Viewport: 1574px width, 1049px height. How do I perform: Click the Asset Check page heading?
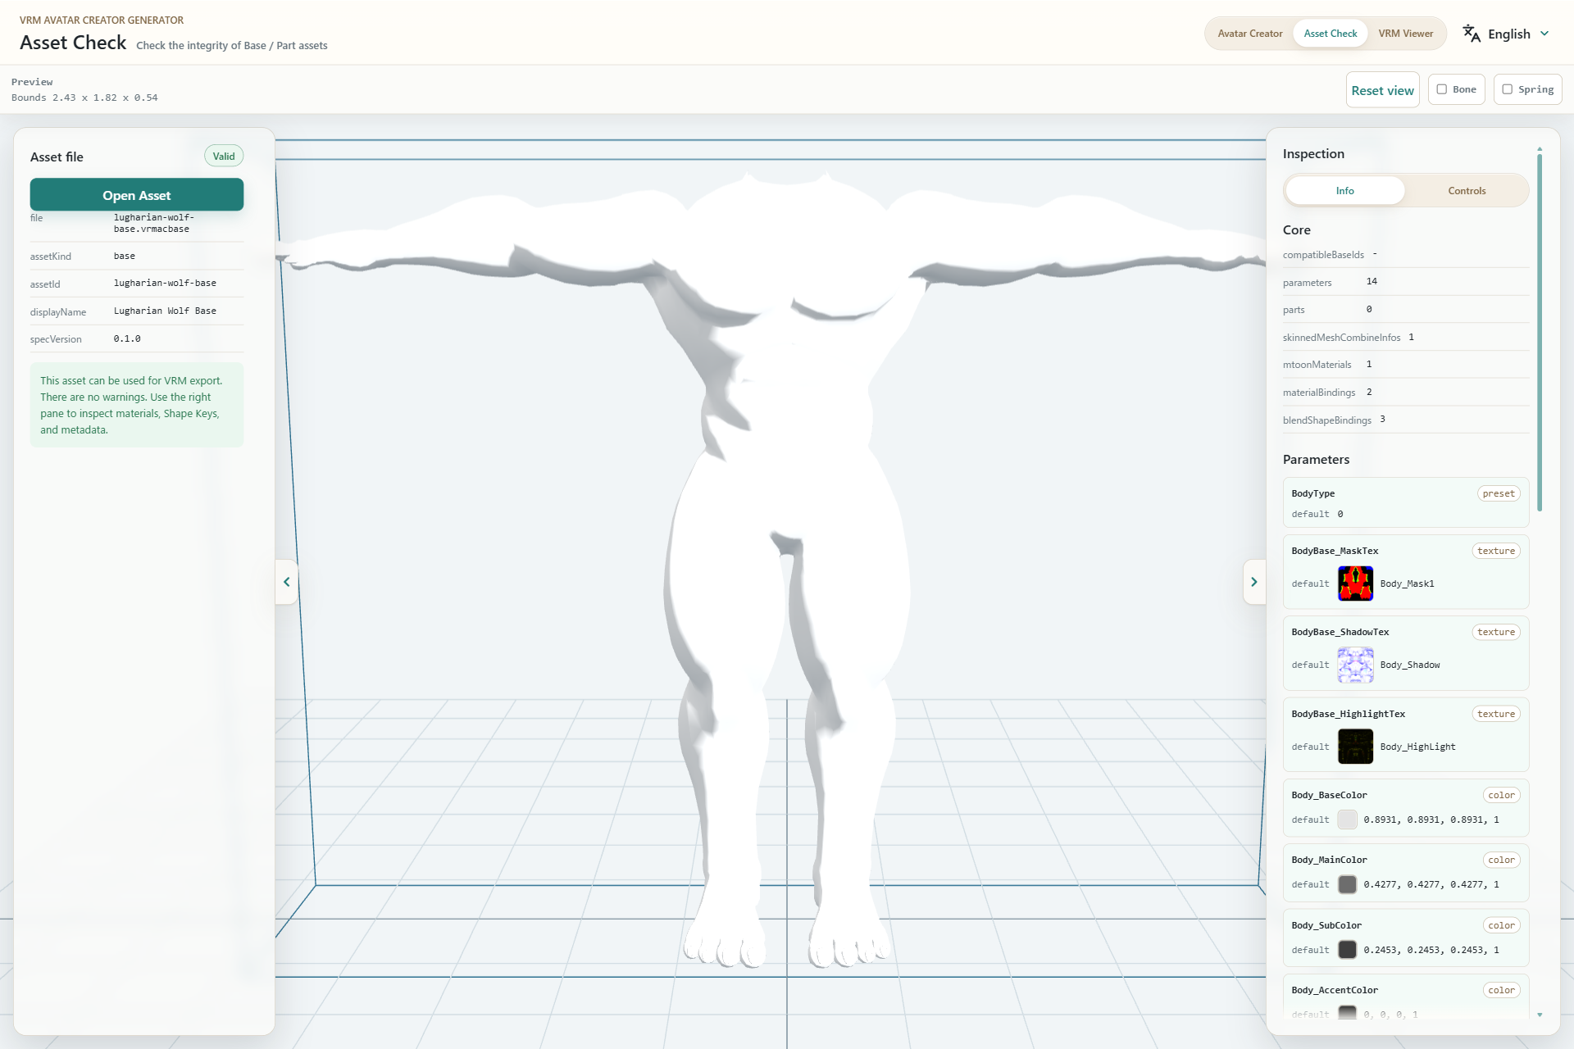click(x=73, y=43)
